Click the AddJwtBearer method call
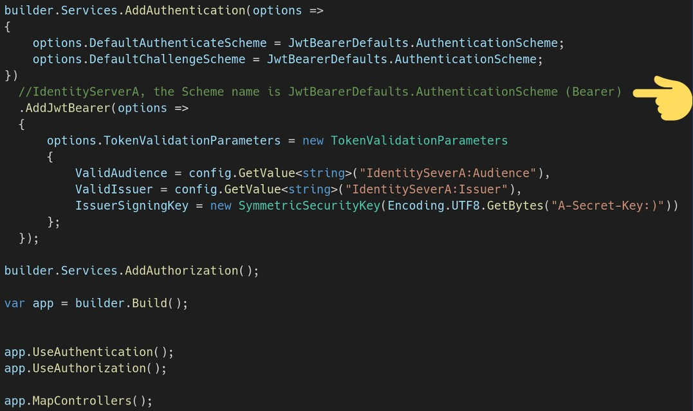Screen dimensions: 693x411 (68, 108)
